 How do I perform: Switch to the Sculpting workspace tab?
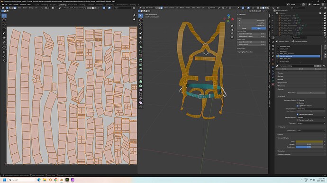click(x=54, y=5)
